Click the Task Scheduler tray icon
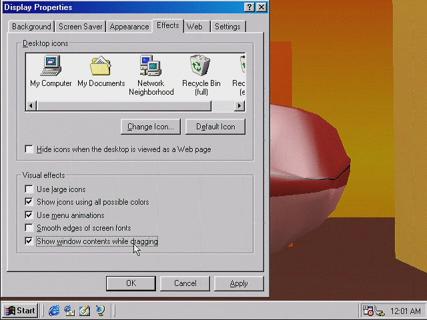 [x=368, y=311]
